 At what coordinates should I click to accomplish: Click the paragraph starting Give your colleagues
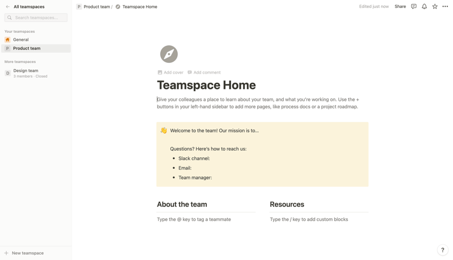[x=258, y=103]
